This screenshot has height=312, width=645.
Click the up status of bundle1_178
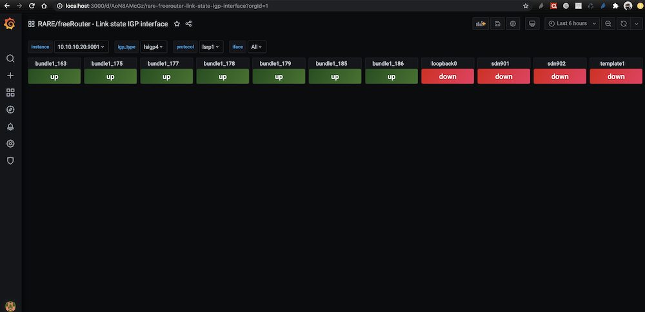pyautogui.click(x=223, y=77)
